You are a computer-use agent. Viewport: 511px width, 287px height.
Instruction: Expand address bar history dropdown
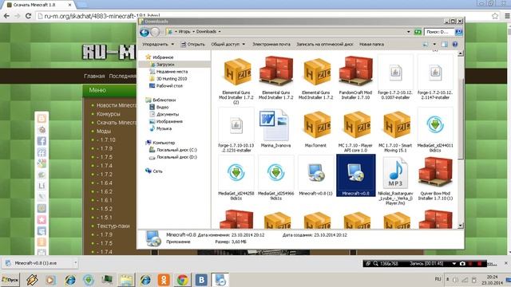click(x=408, y=32)
